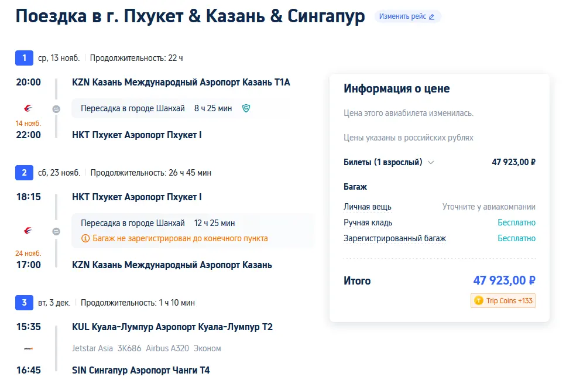Click the green shield icon near 8 ч 25 мин

(x=246, y=108)
